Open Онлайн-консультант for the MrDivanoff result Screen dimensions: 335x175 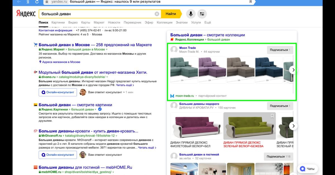pos(58,155)
